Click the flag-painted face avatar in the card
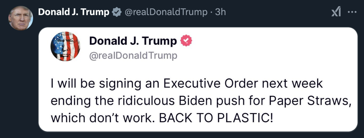 coord(66,46)
